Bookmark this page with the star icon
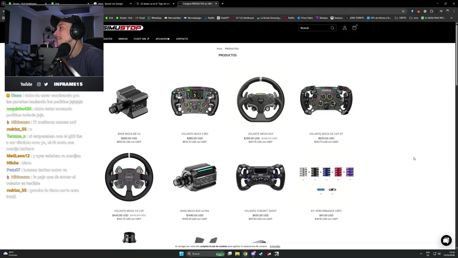This screenshot has width=458, height=258. pyautogui.click(x=403, y=11)
